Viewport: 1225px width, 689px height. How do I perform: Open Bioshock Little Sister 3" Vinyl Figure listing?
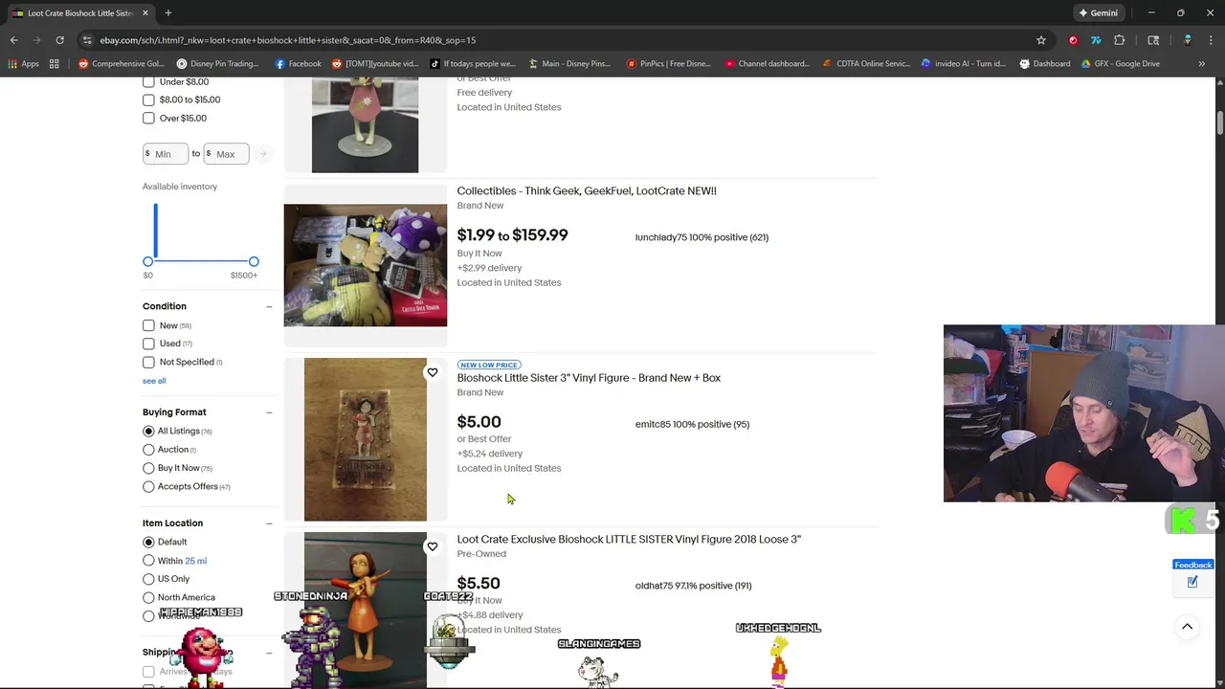coord(589,378)
